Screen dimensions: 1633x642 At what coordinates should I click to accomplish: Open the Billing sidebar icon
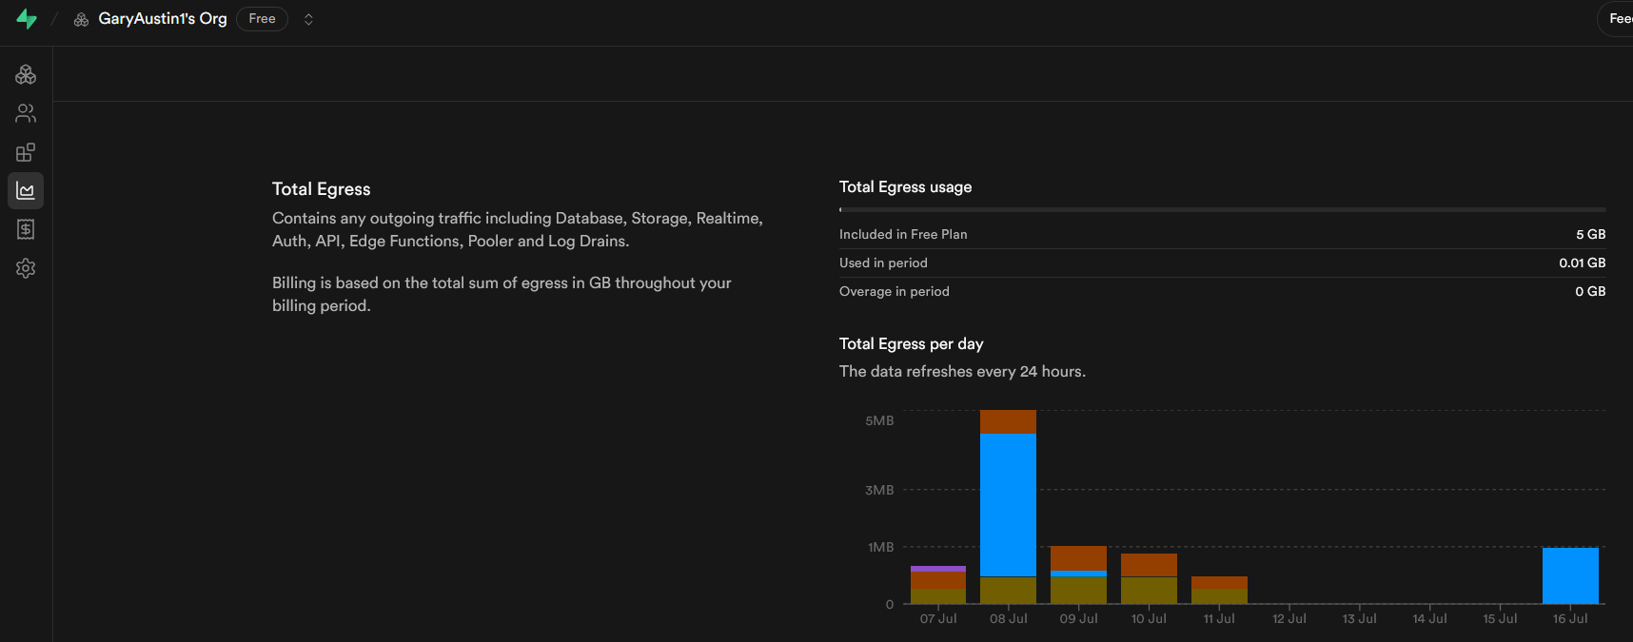point(26,229)
